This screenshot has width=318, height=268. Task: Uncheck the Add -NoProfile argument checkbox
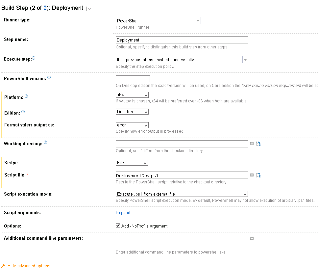coord(118,226)
